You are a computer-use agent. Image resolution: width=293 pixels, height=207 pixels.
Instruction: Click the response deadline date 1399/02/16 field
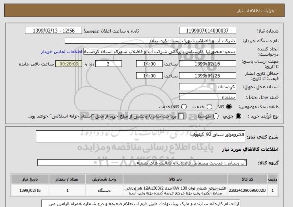click(207, 64)
